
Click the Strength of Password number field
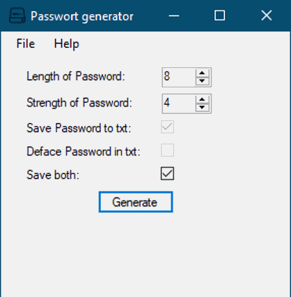pos(178,104)
